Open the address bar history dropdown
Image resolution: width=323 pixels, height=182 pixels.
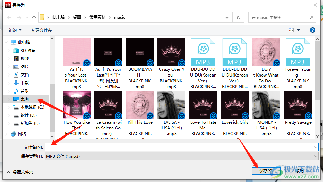[227, 18]
